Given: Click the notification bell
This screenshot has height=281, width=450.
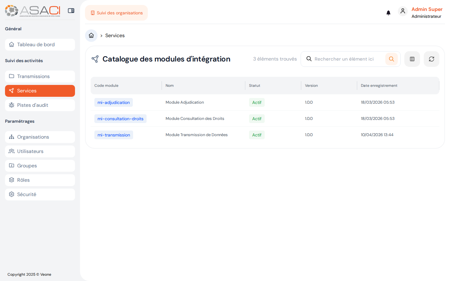Looking at the screenshot, I should (x=388, y=12).
